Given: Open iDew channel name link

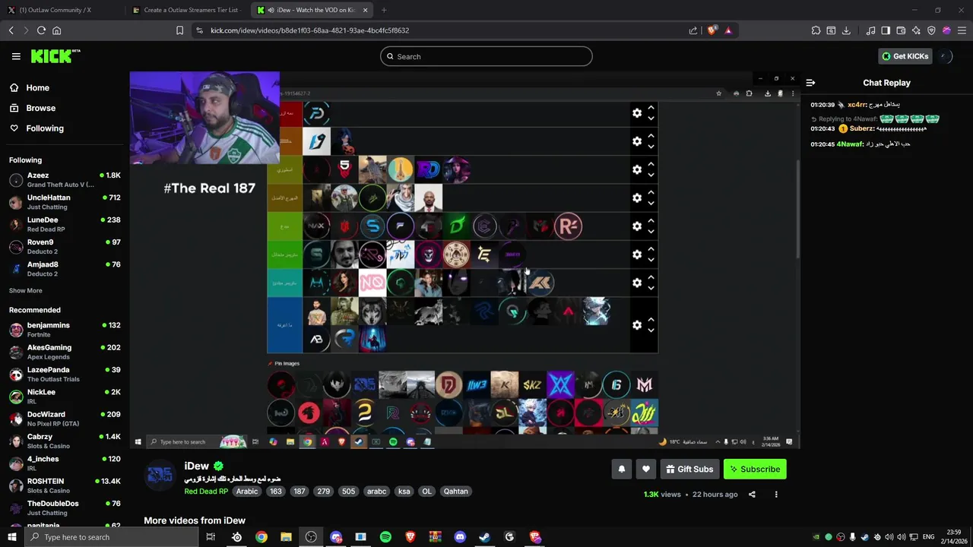Looking at the screenshot, I should (x=196, y=466).
